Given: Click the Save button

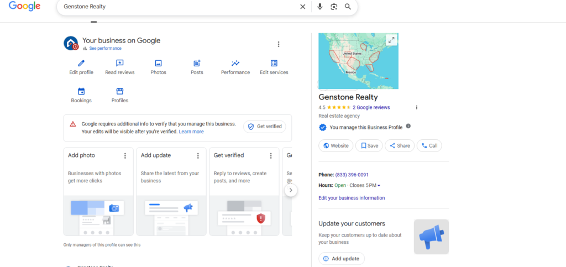Looking at the screenshot, I should click(369, 146).
